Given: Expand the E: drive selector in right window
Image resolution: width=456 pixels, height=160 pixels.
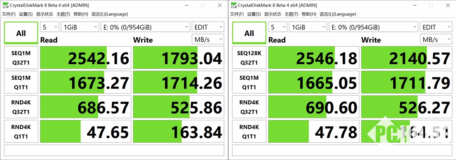Looking at the screenshot, I should (x=373, y=27).
